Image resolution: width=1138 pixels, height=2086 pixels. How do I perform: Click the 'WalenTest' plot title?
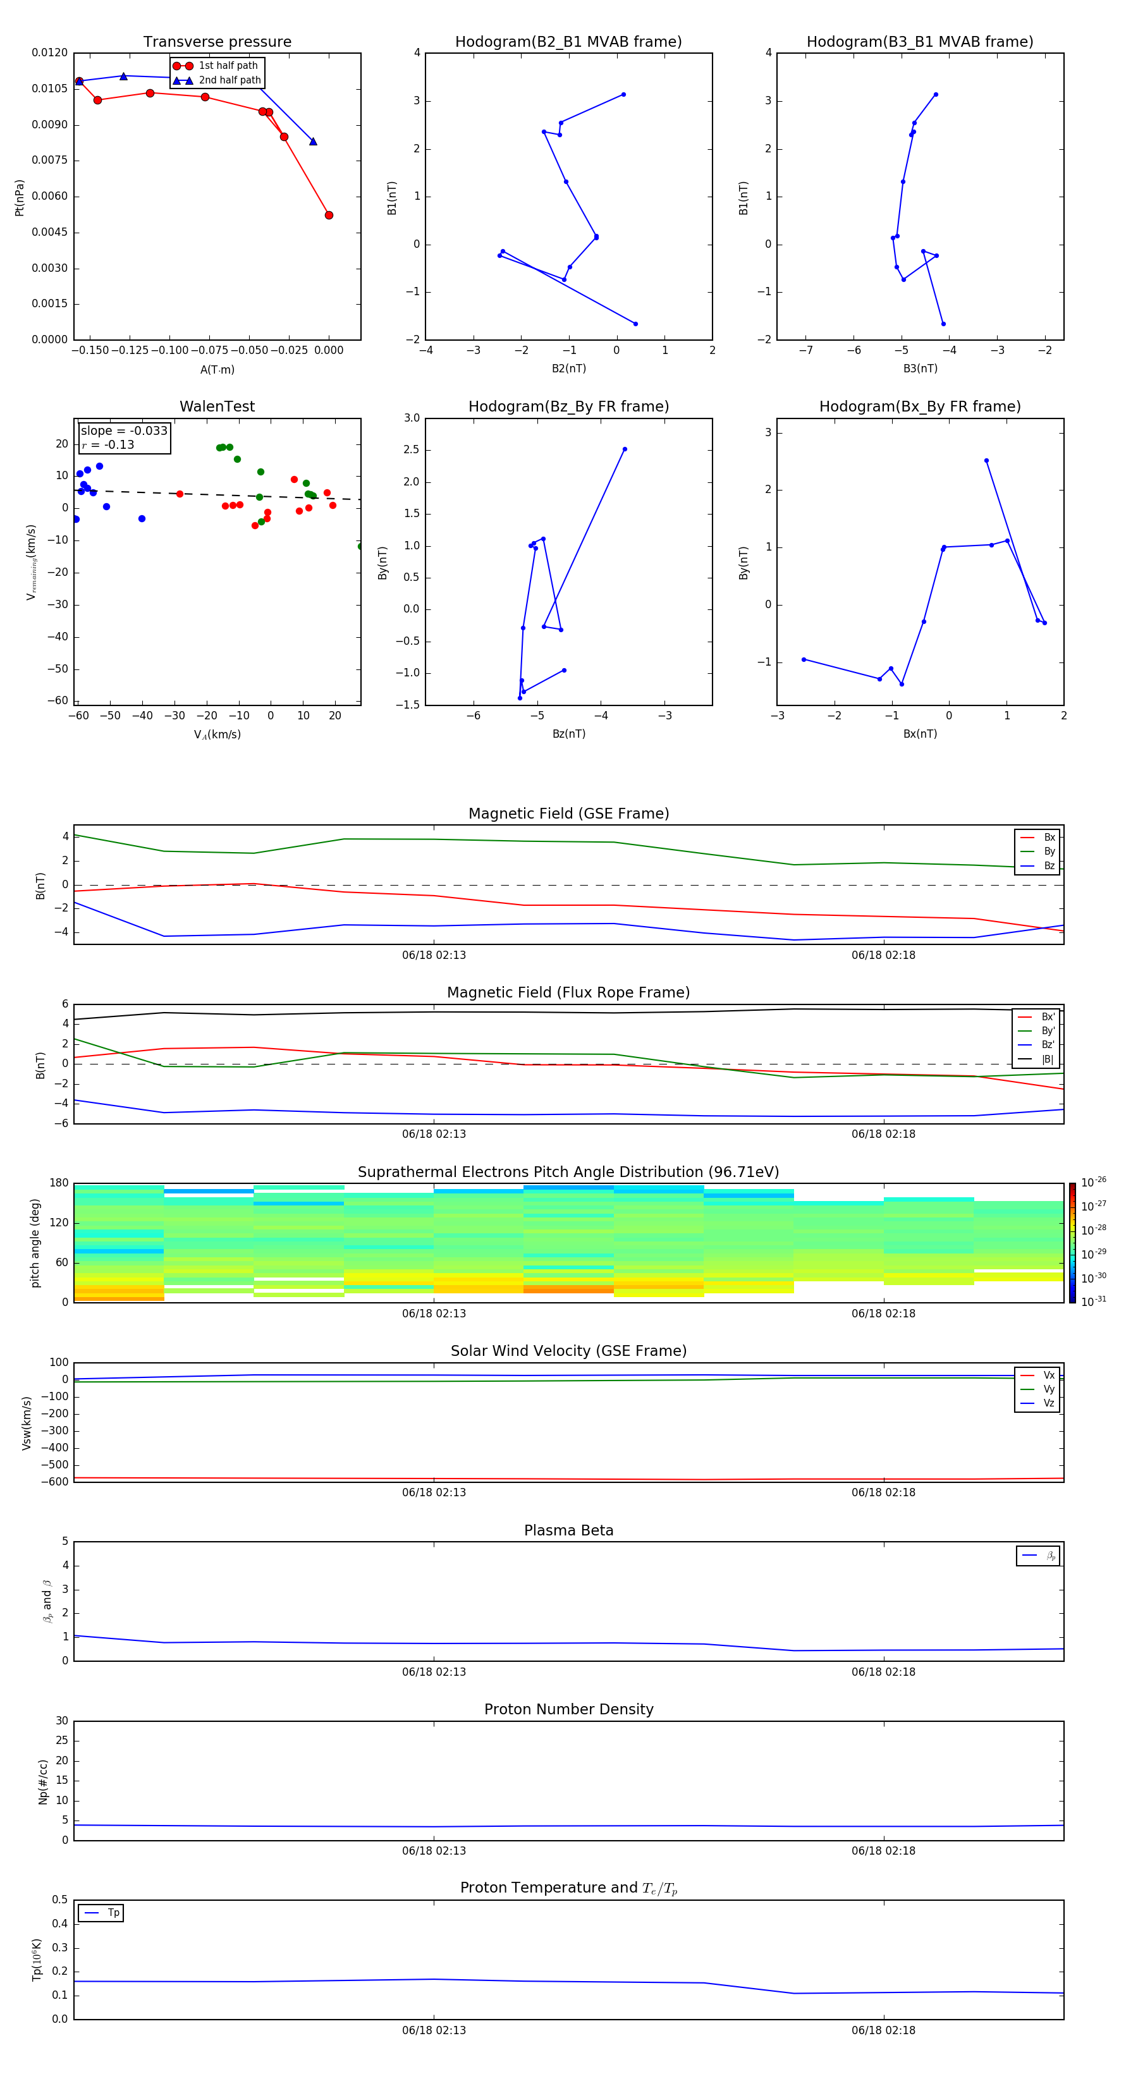tap(217, 406)
